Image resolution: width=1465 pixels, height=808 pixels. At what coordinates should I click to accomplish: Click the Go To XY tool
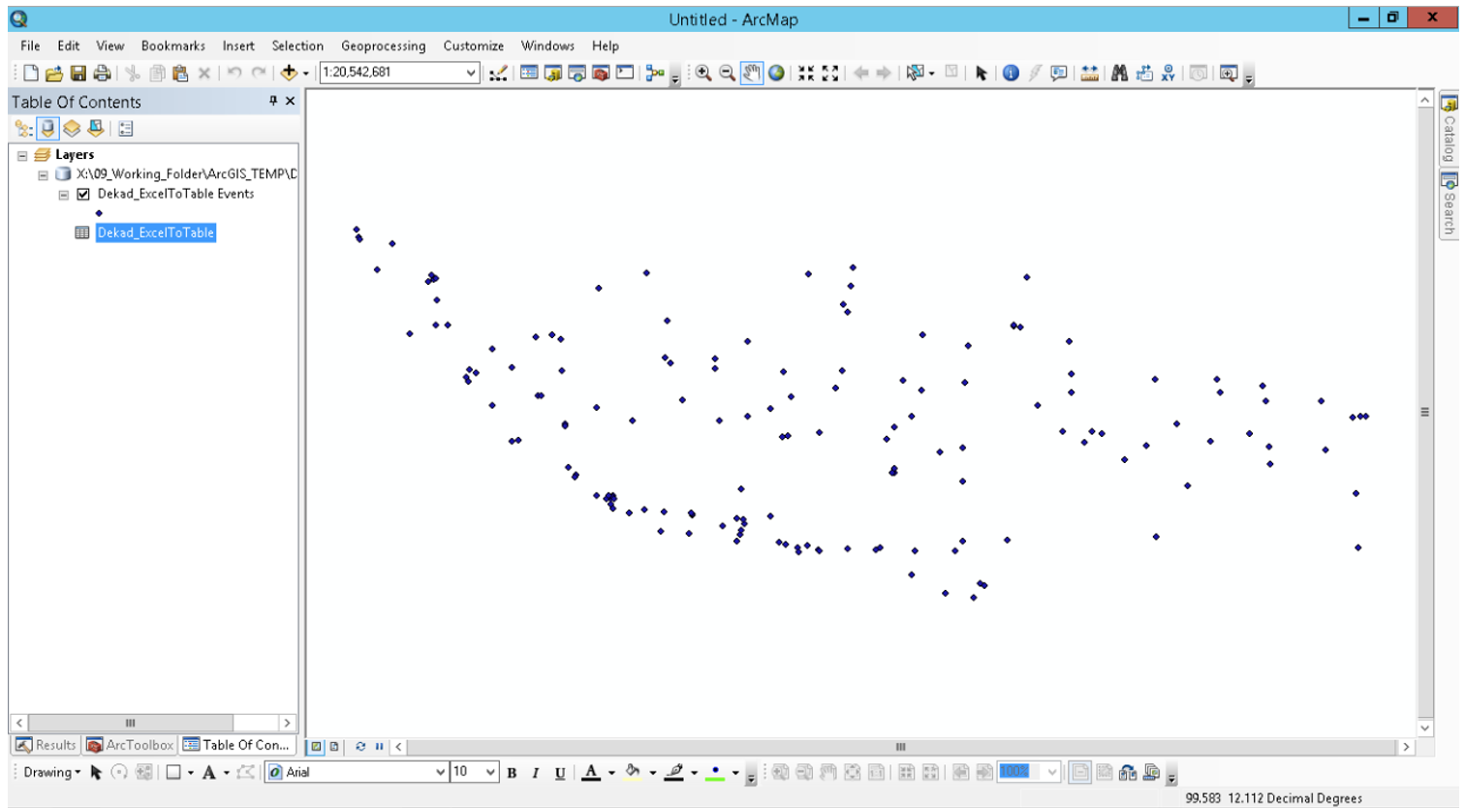tap(1168, 74)
